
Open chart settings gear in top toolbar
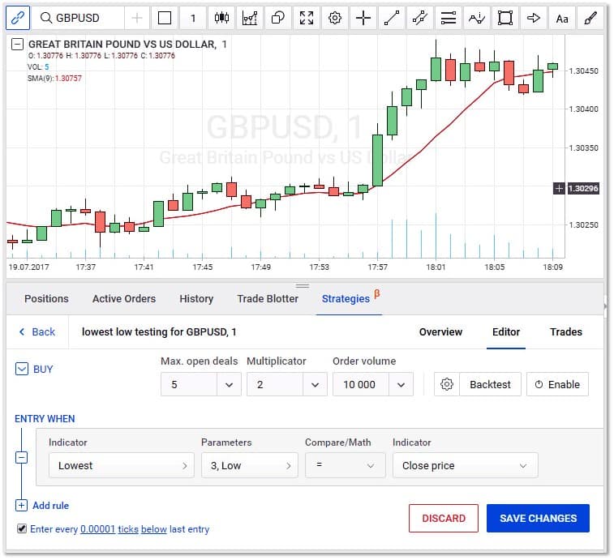click(x=334, y=18)
